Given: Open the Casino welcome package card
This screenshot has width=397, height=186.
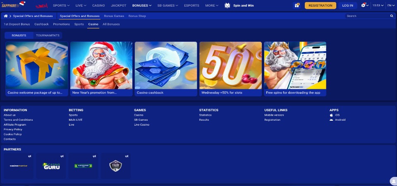Looking at the screenshot, I should click(x=37, y=69).
